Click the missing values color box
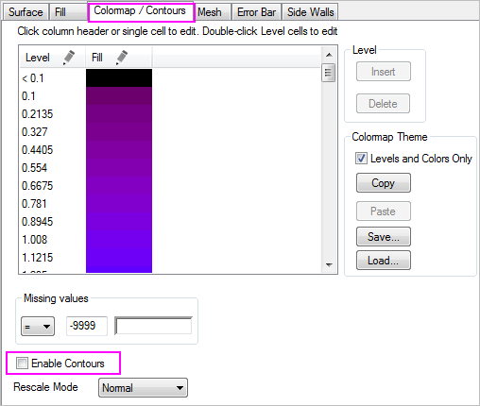480x406 pixels. [x=153, y=326]
